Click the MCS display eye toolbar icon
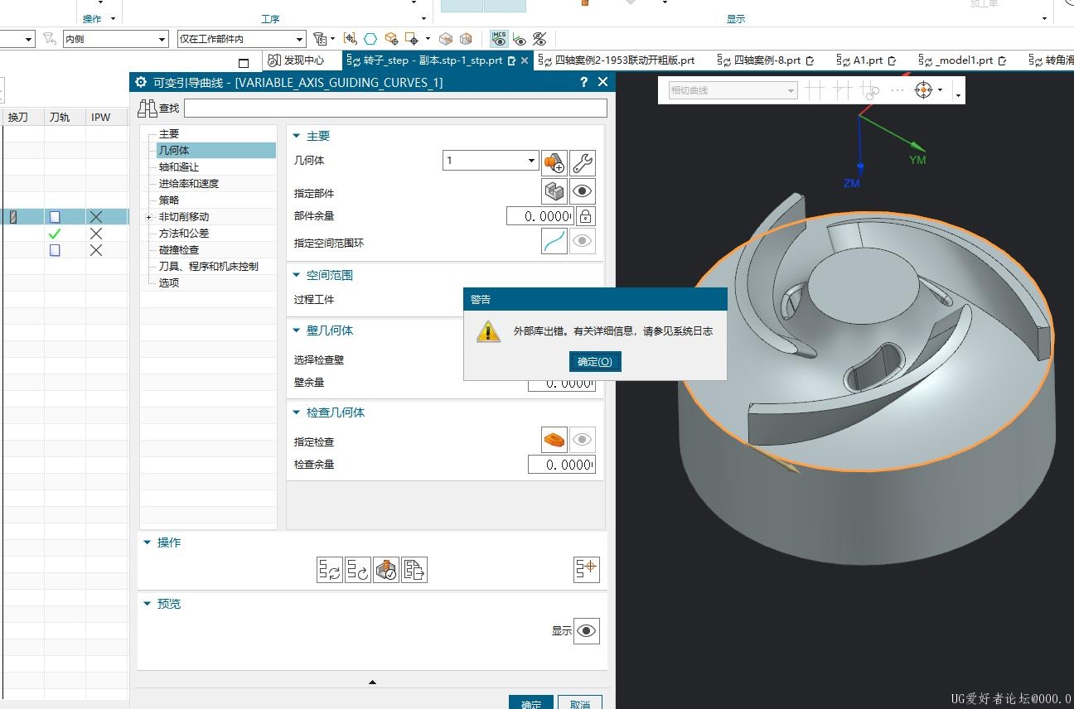This screenshot has width=1074, height=709. point(499,38)
